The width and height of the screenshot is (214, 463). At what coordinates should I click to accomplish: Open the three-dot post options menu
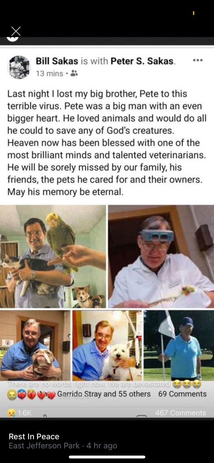(197, 60)
